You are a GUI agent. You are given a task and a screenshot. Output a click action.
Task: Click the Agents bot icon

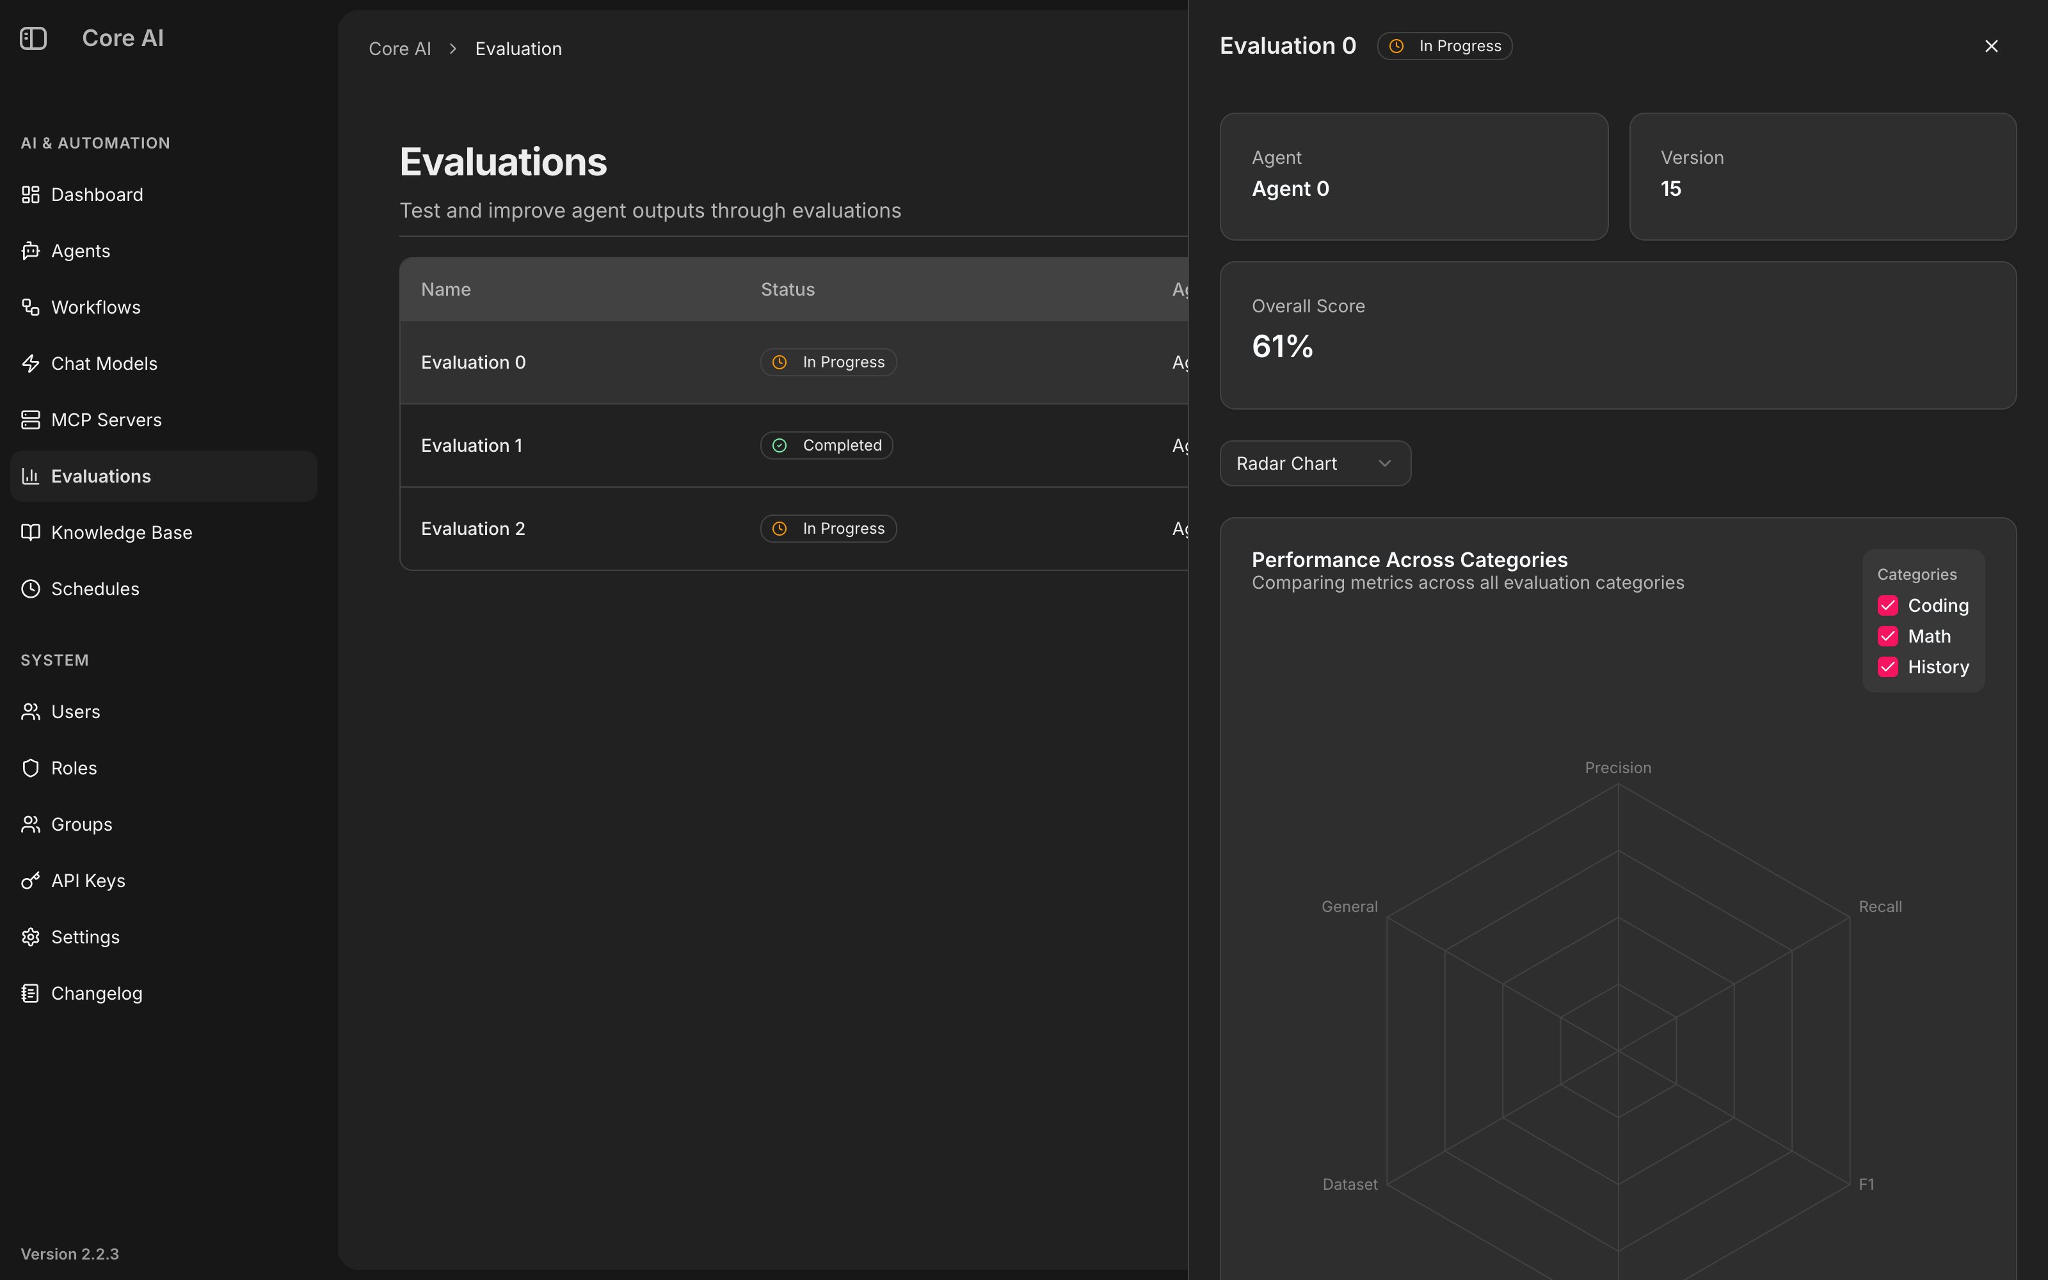31,251
